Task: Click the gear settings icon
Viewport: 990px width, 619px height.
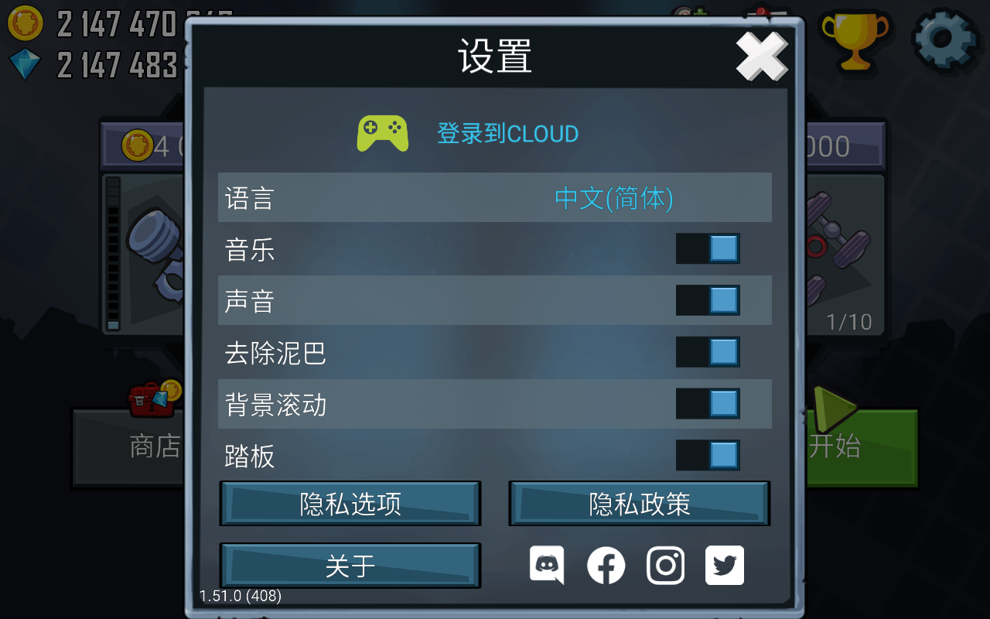Action: (947, 38)
